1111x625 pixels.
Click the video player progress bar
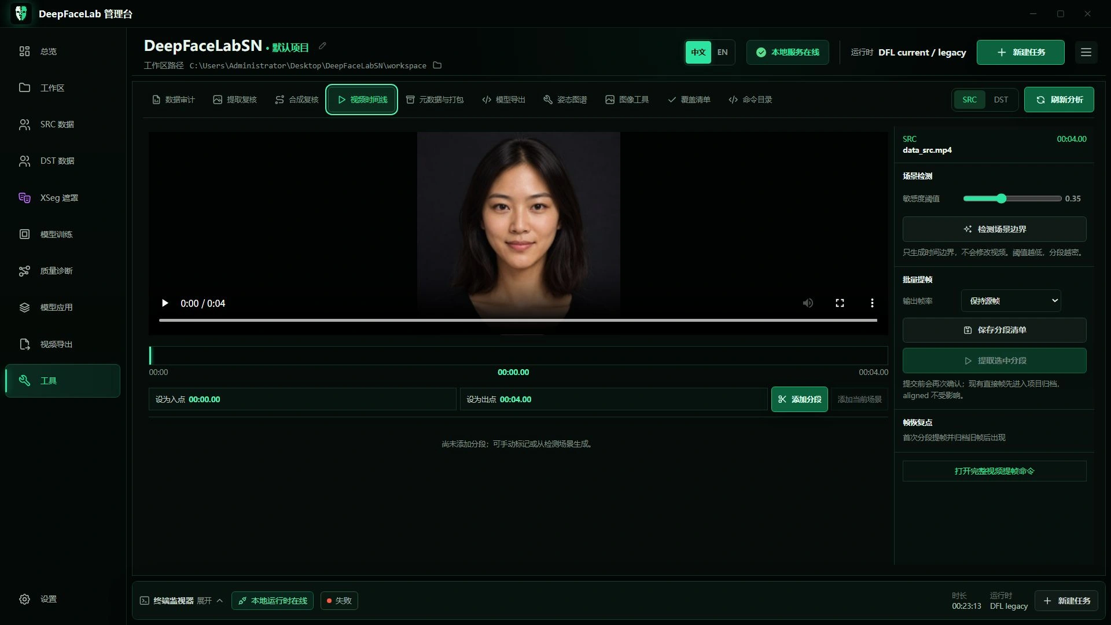(x=518, y=320)
